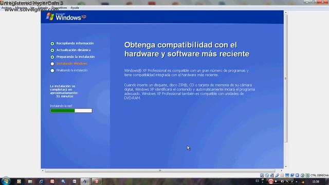Click the "Actualización dinámica" step text

point(74,50)
